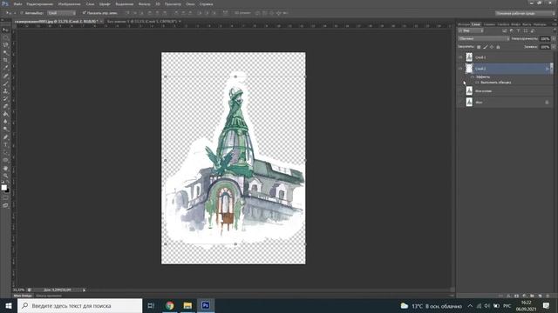Filter layers by pixel layer type

pos(504,31)
